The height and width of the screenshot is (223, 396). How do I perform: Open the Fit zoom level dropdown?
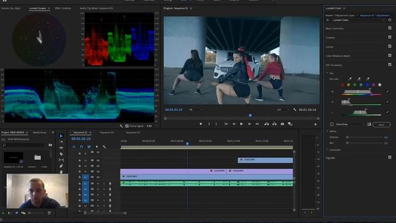click(196, 110)
